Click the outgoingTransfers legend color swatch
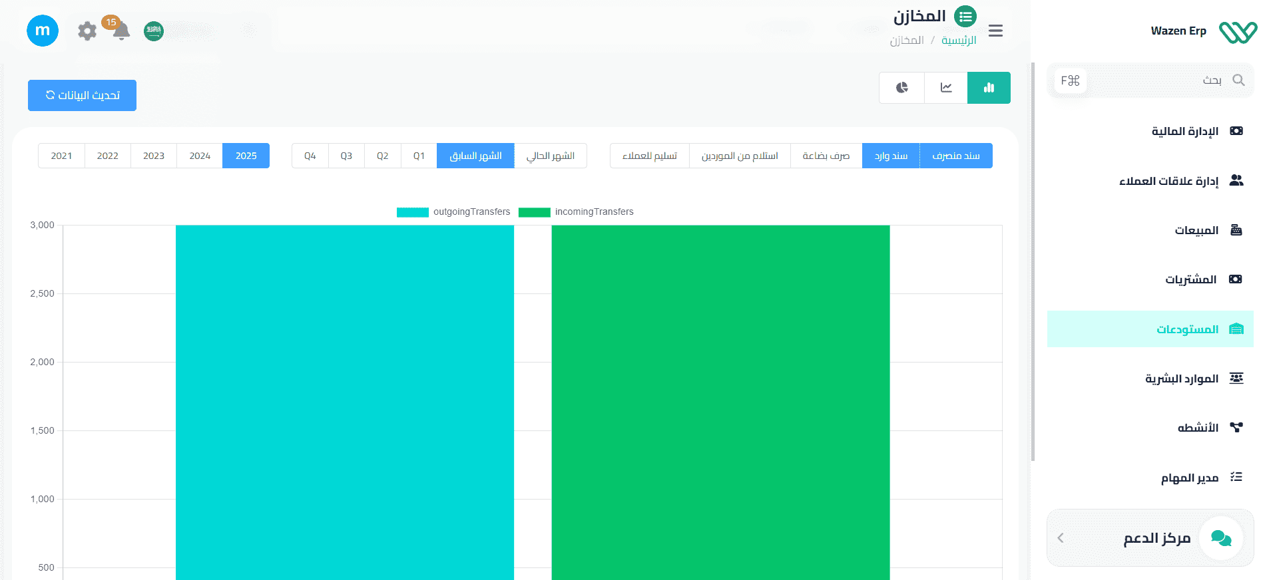This screenshot has width=1261, height=580. point(413,212)
